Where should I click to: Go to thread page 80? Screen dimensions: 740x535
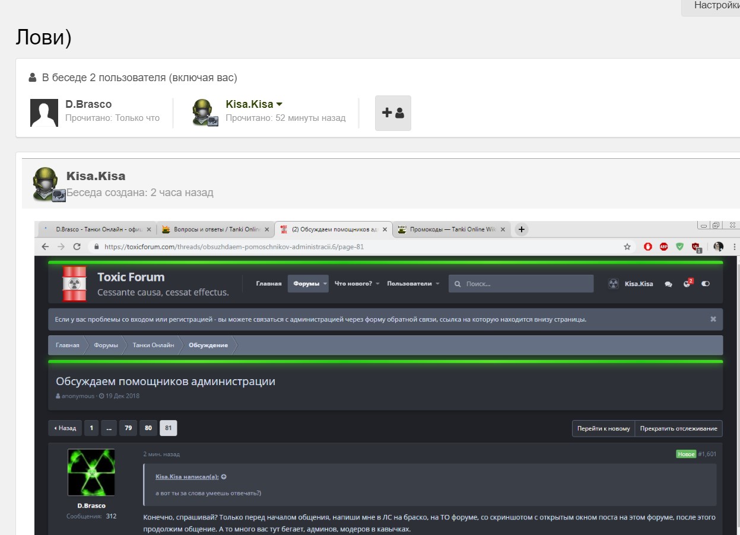tap(148, 428)
